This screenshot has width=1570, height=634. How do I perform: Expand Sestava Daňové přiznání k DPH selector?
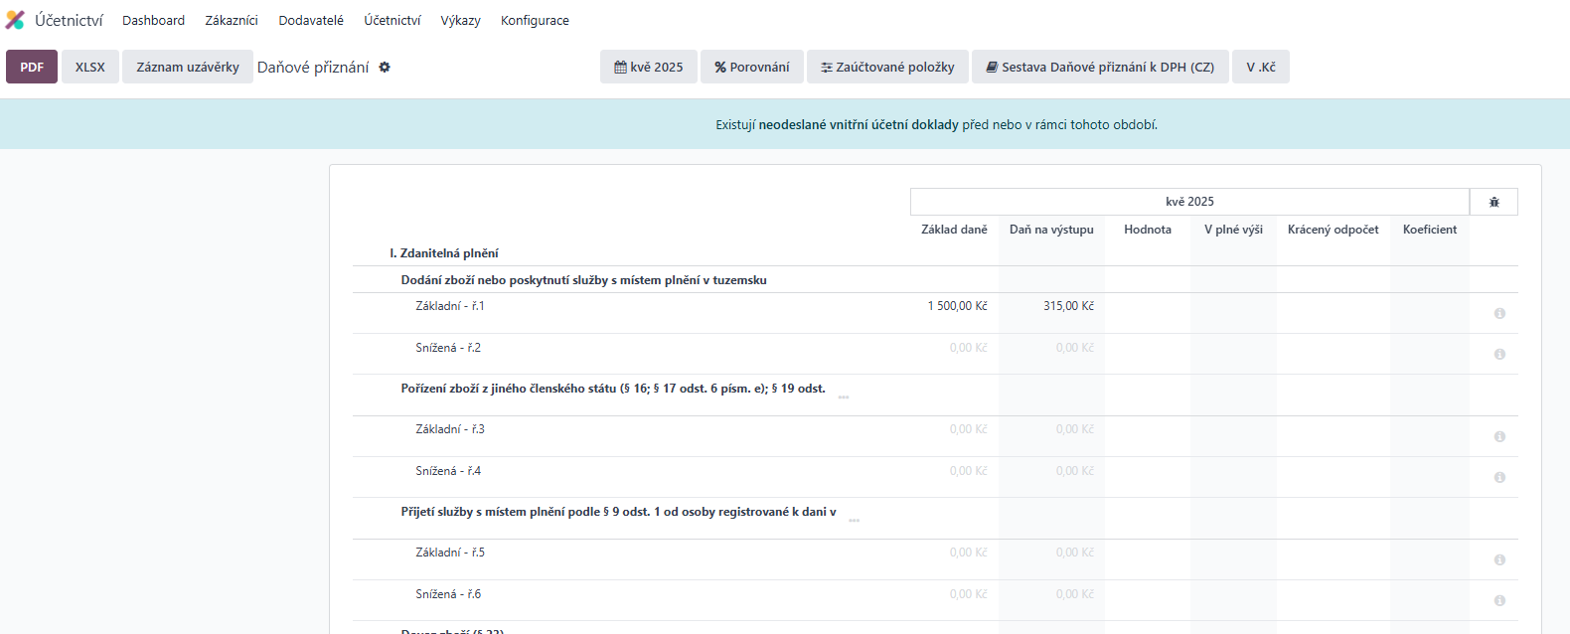pyautogui.click(x=1100, y=68)
